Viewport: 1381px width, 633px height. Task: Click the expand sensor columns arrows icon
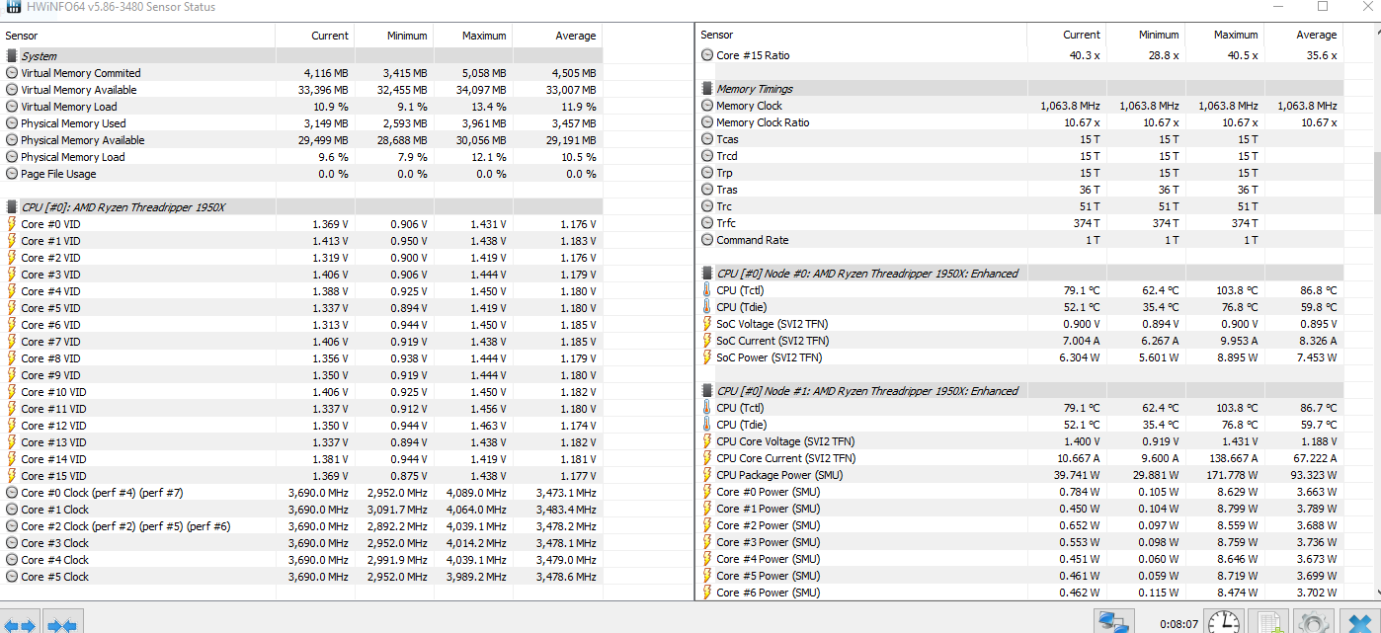pos(21,624)
